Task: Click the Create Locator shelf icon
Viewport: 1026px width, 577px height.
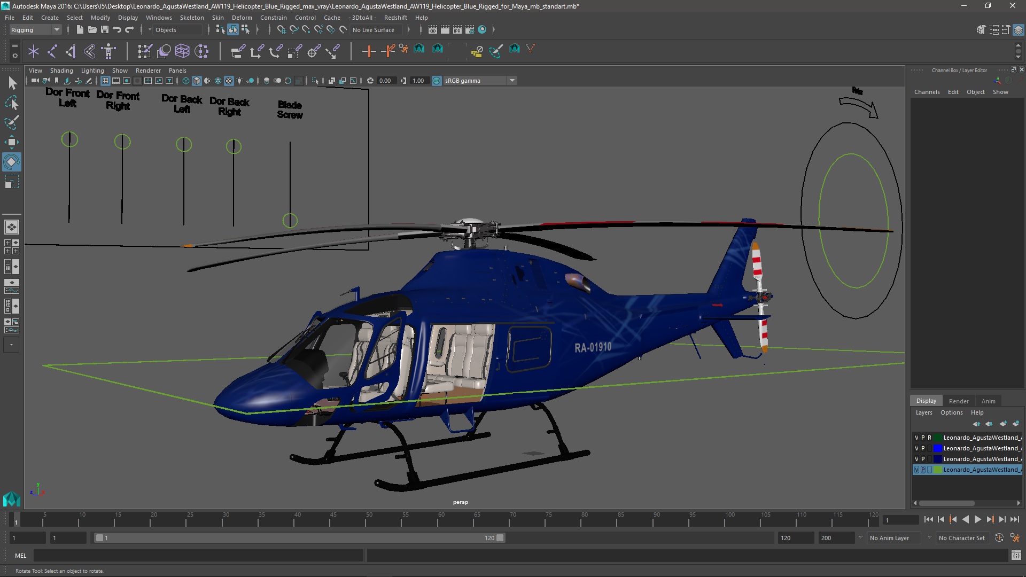Action: point(34,51)
